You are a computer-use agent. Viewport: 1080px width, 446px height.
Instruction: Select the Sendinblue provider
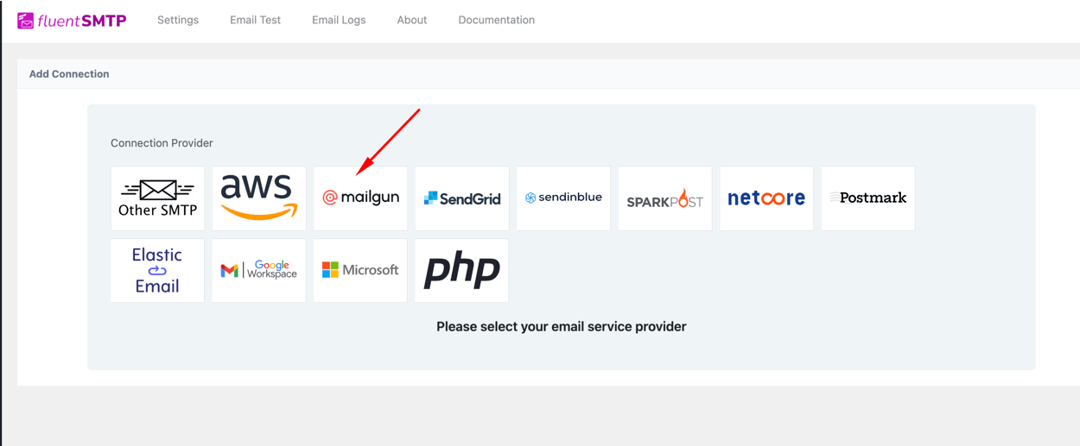pyautogui.click(x=563, y=198)
